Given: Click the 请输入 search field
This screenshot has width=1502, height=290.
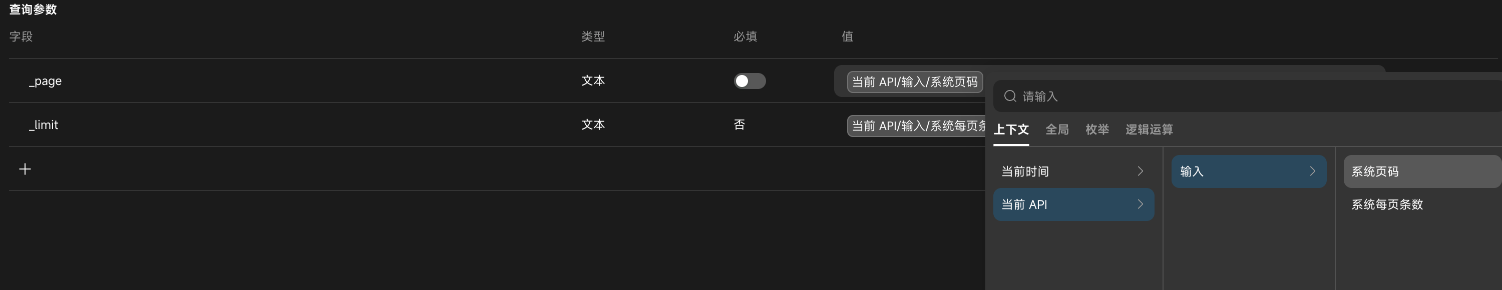Looking at the screenshot, I should [x=1248, y=96].
